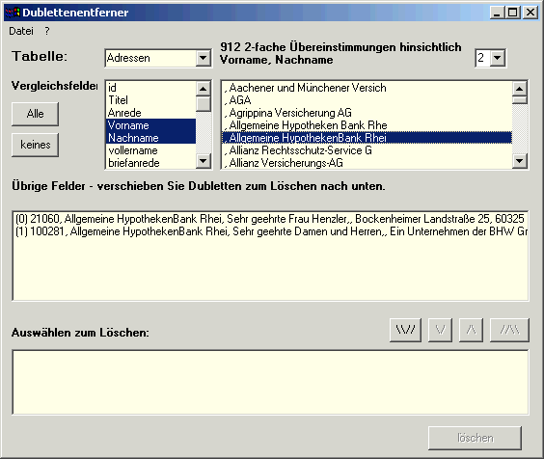544x459 pixels.
Task: Click the keines button
Action: (x=35, y=145)
